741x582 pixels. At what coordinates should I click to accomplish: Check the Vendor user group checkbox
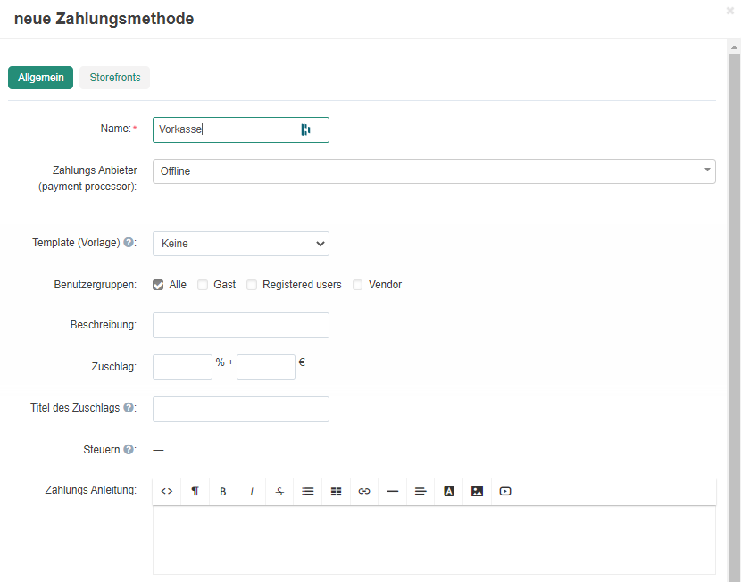358,285
